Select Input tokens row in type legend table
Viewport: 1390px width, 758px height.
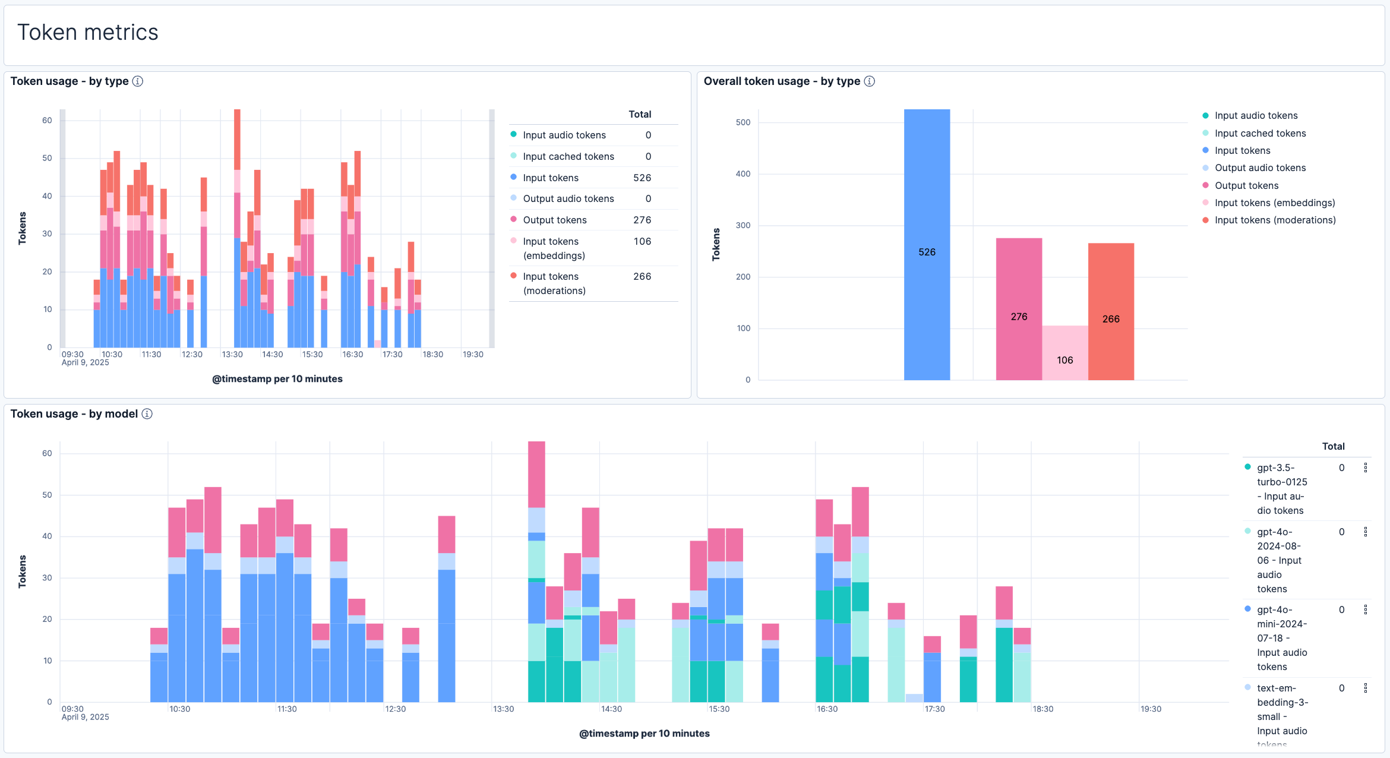(551, 178)
